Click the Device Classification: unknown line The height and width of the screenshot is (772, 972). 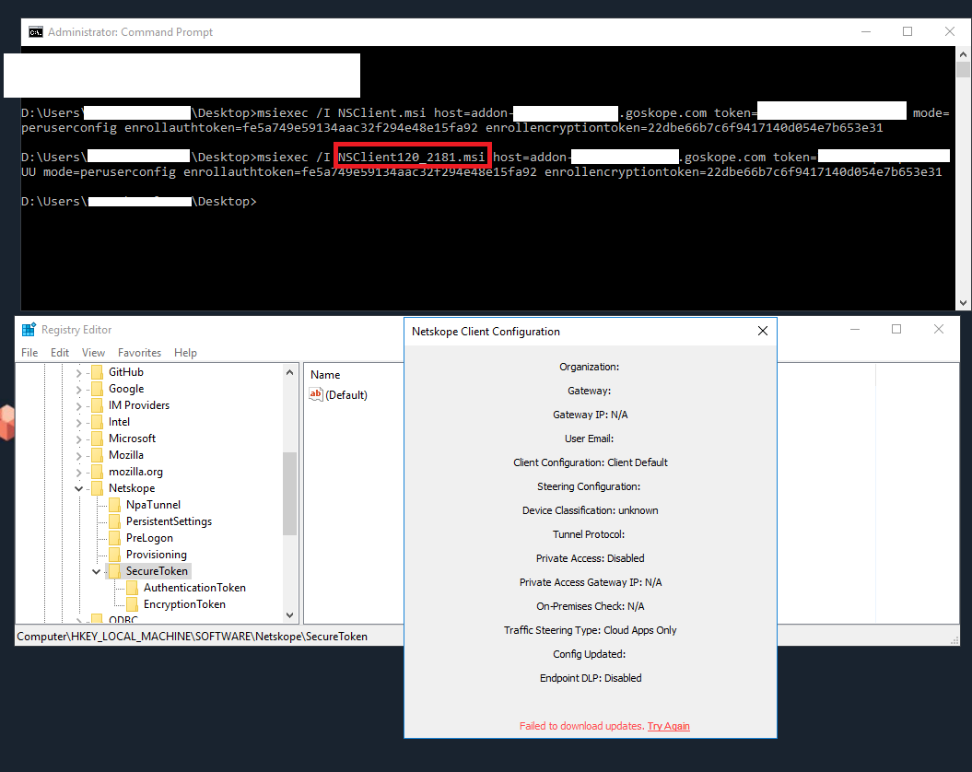591,510
